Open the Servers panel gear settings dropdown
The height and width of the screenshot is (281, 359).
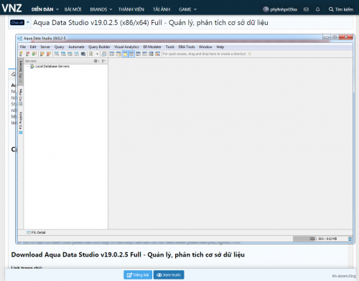pos(96,61)
